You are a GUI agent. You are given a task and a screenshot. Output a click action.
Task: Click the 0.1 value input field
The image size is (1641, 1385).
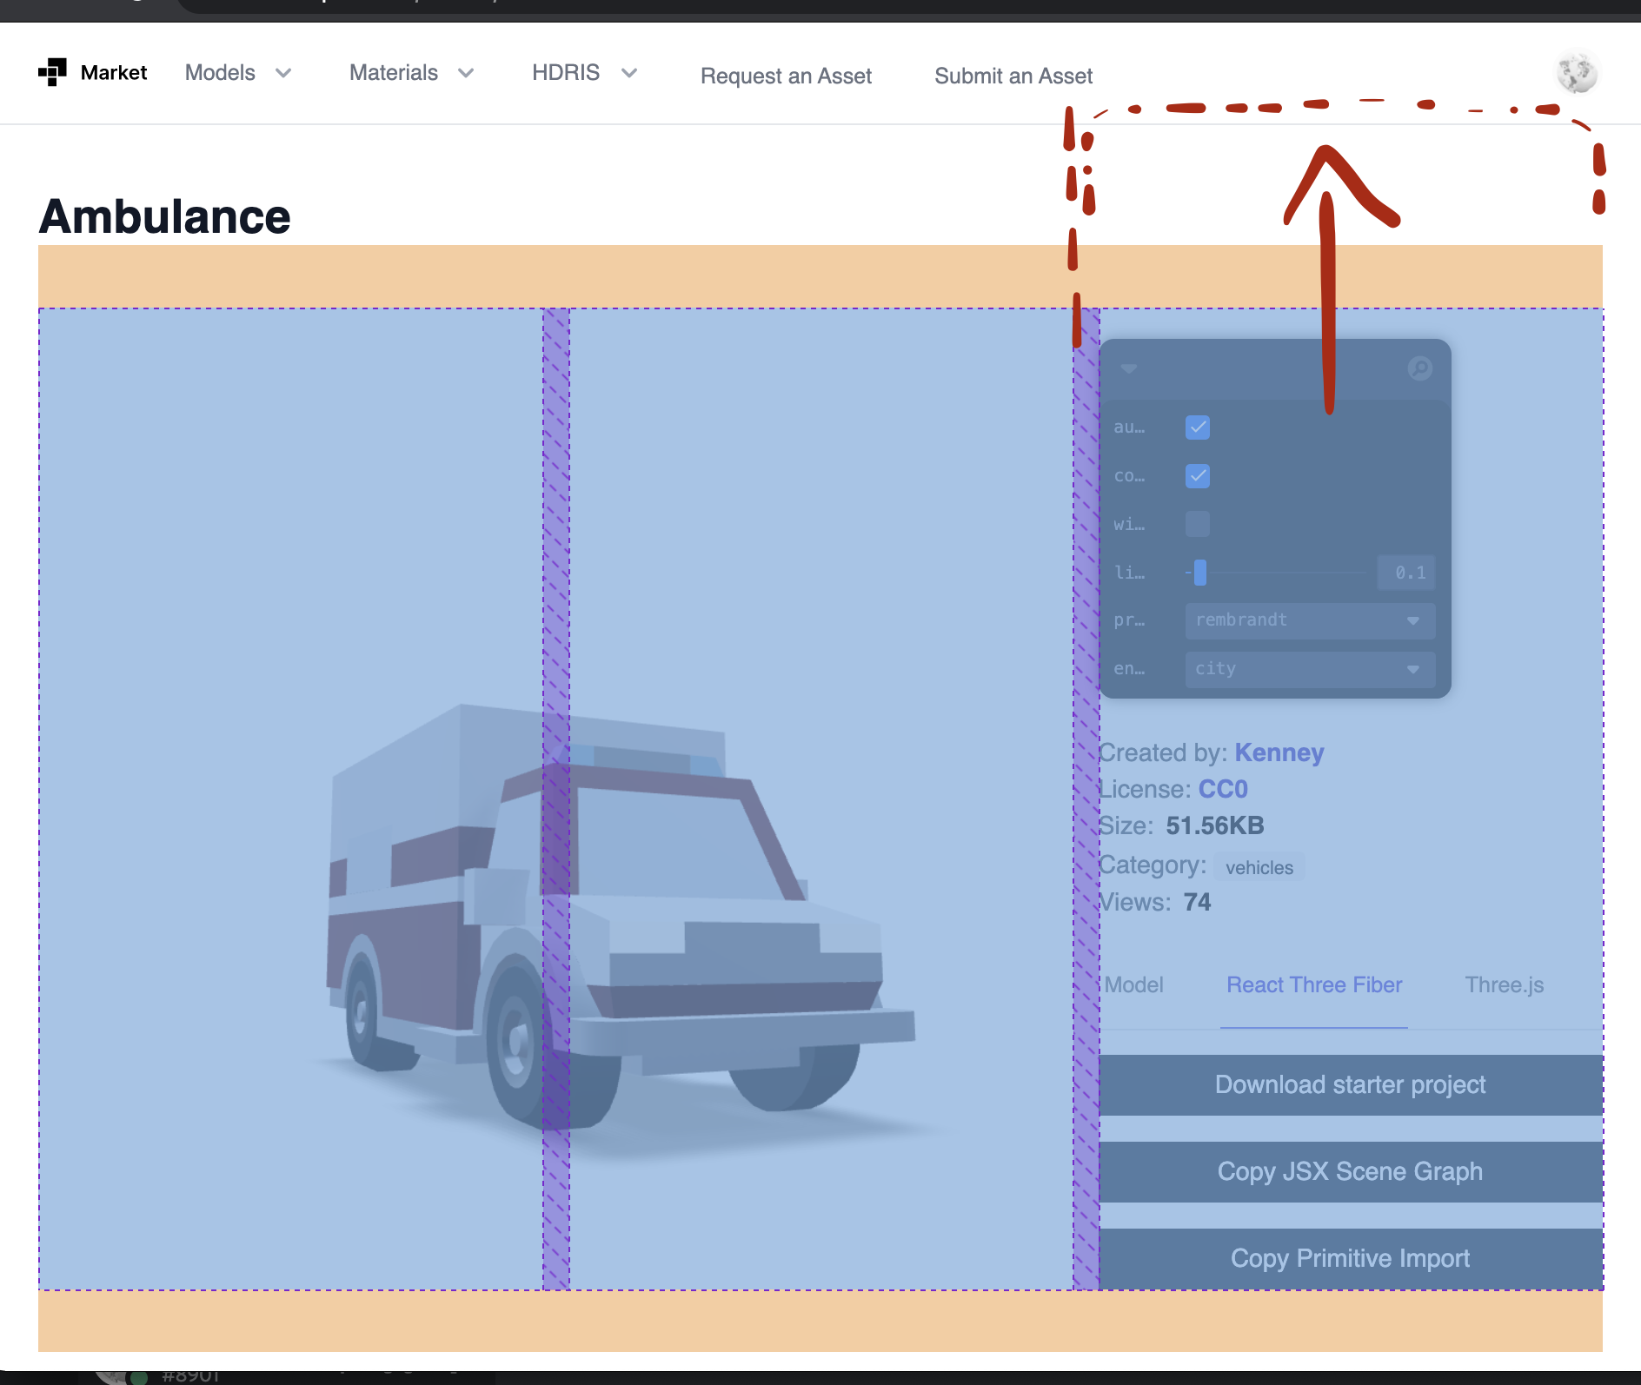tap(1405, 573)
